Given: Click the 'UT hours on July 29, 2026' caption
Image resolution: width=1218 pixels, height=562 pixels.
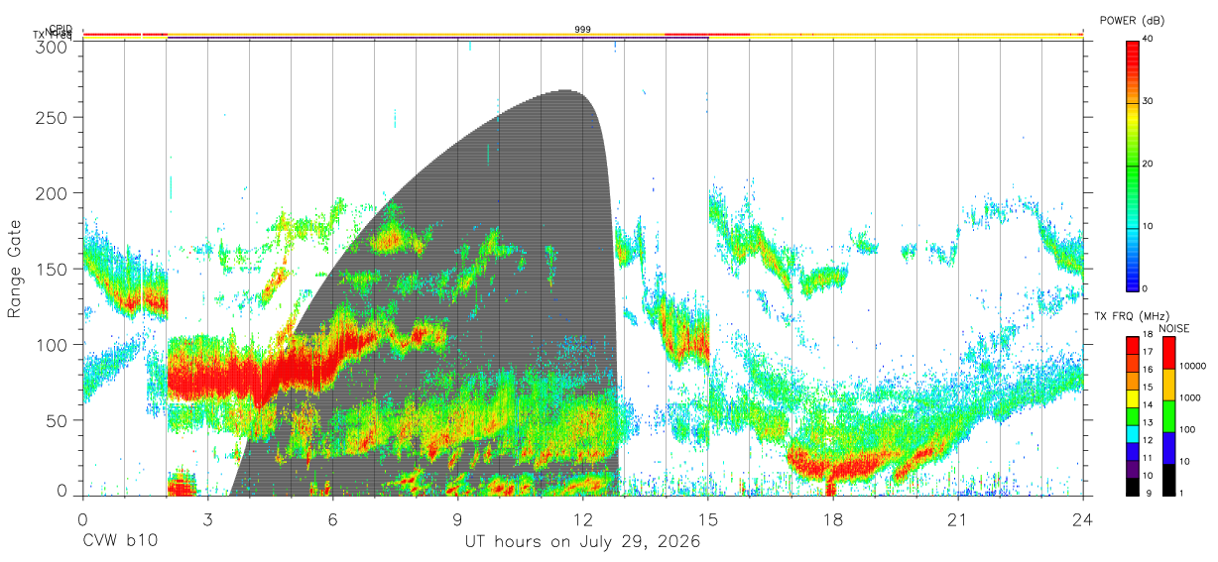Looking at the screenshot, I should tap(583, 542).
